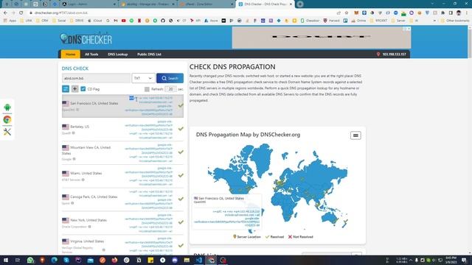
Task: Go back with browser back arrow
Action: coord(5,13)
